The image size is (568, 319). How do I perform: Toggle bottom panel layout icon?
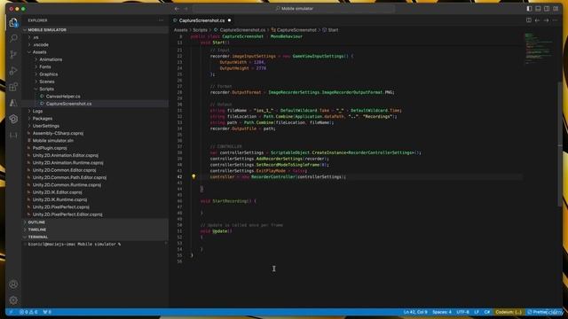click(538, 9)
